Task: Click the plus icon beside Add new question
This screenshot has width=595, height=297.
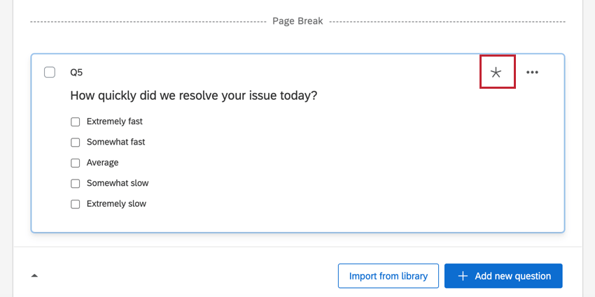Action: (463, 276)
